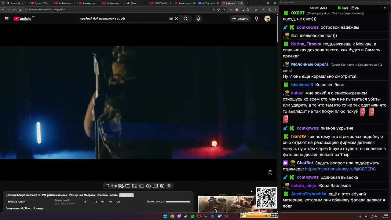Open Telegram from the taskbar
The height and width of the screenshot is (220, 391).
point(219,216)
